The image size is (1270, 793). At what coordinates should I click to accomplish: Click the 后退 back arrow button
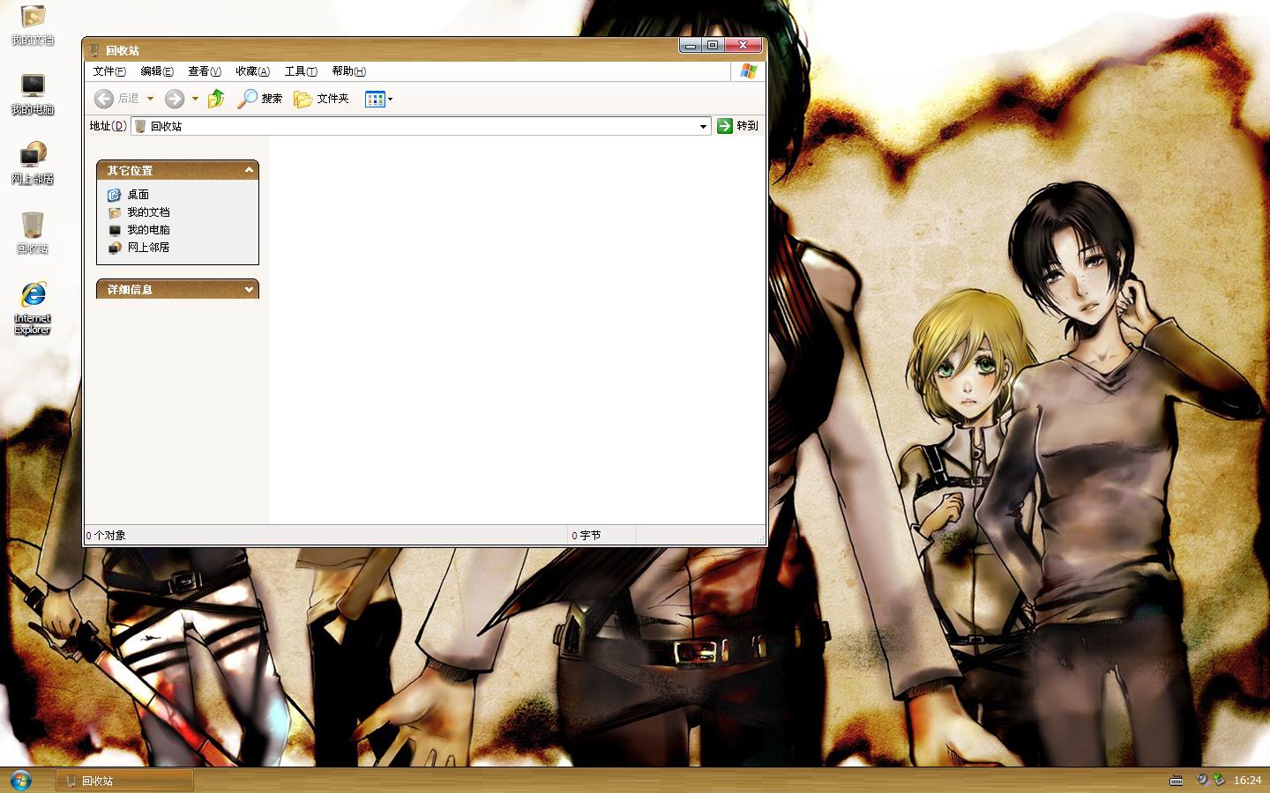click(116, 99)
